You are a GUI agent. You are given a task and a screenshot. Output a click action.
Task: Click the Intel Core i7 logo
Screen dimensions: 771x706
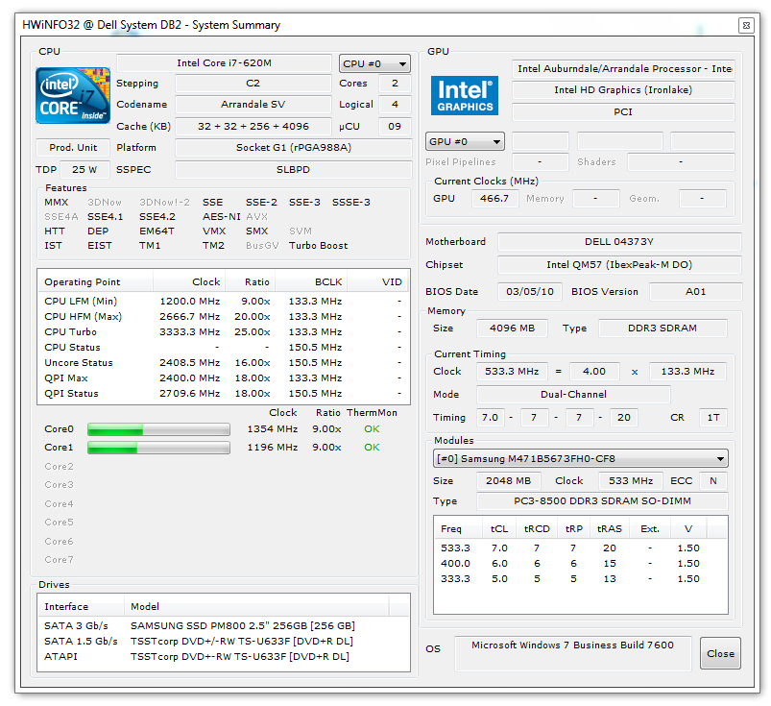(x=72, y=97)
